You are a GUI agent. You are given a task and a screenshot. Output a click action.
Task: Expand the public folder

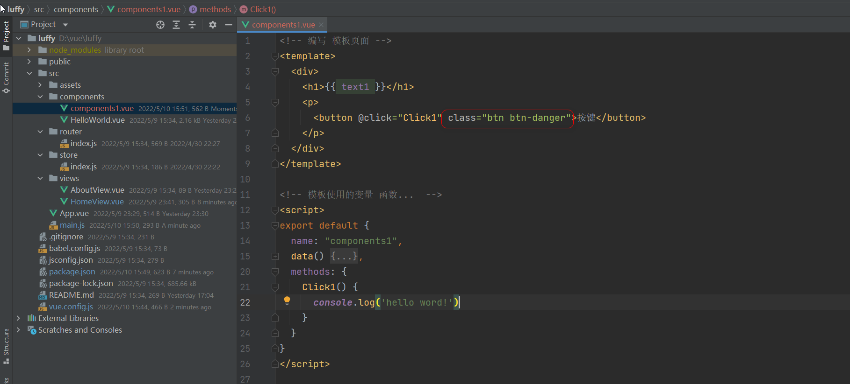29,62
